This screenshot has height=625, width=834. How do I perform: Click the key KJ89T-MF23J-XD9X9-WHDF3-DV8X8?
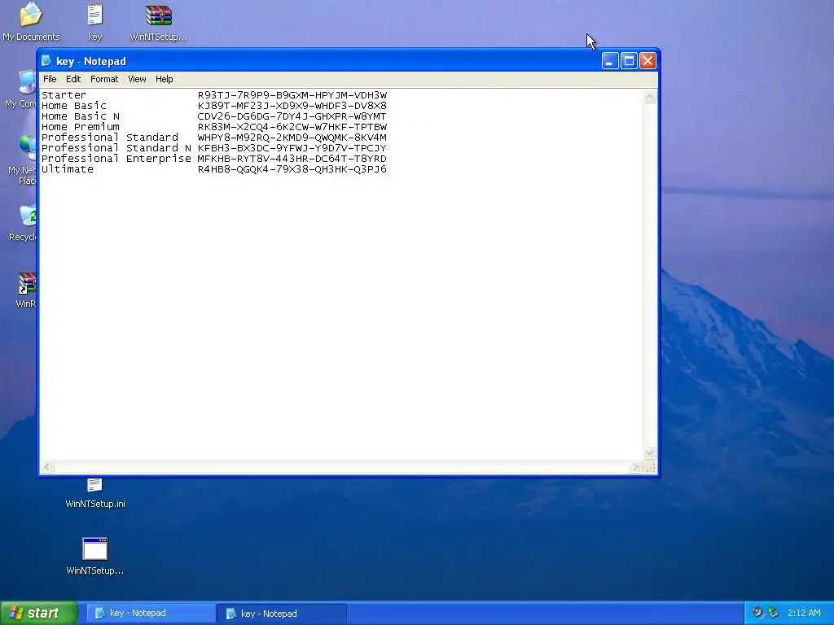pos(292,106)
